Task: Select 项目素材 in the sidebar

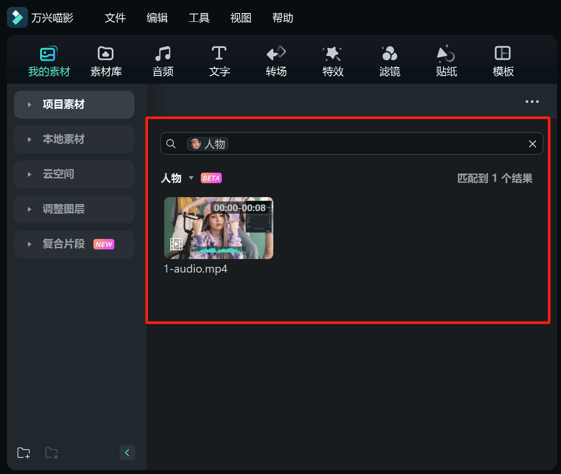Action: (x=74, y=105)
